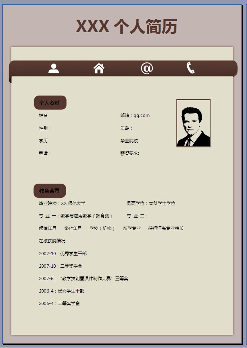Click the 邮箱：qq.com text

coord(135,115)
